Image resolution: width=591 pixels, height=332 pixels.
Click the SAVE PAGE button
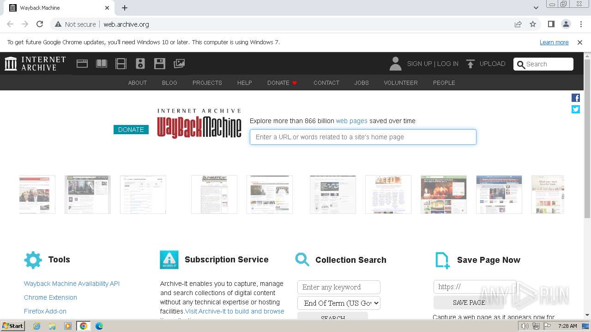[469, 302]
